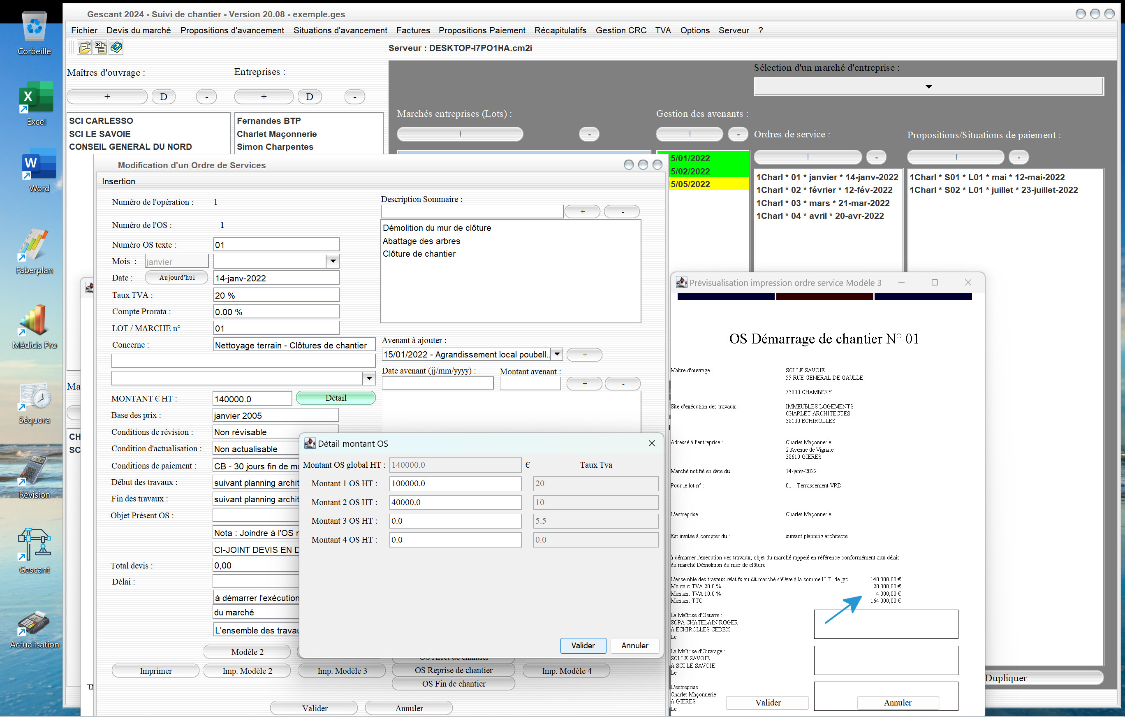Image resolution: width=1125 pixels, height=717 pixels.
Task: Click the Montant 1 OS HT field
Action: pyautogui.click(x=455, y=483)
